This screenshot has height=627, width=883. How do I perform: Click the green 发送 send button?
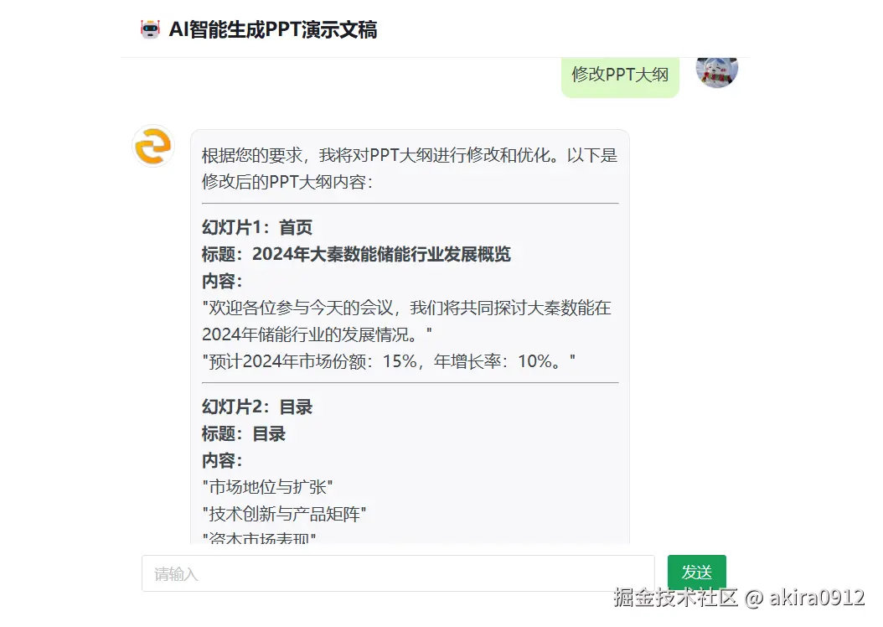(697, 573)
